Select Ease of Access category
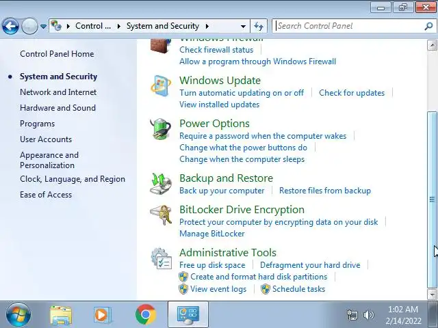The image size is (438, 328). coord(46,195)
